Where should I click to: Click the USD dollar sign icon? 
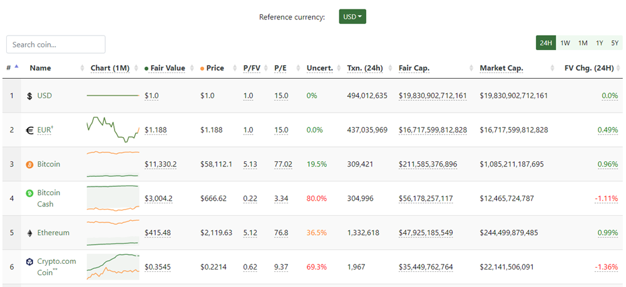29,96
